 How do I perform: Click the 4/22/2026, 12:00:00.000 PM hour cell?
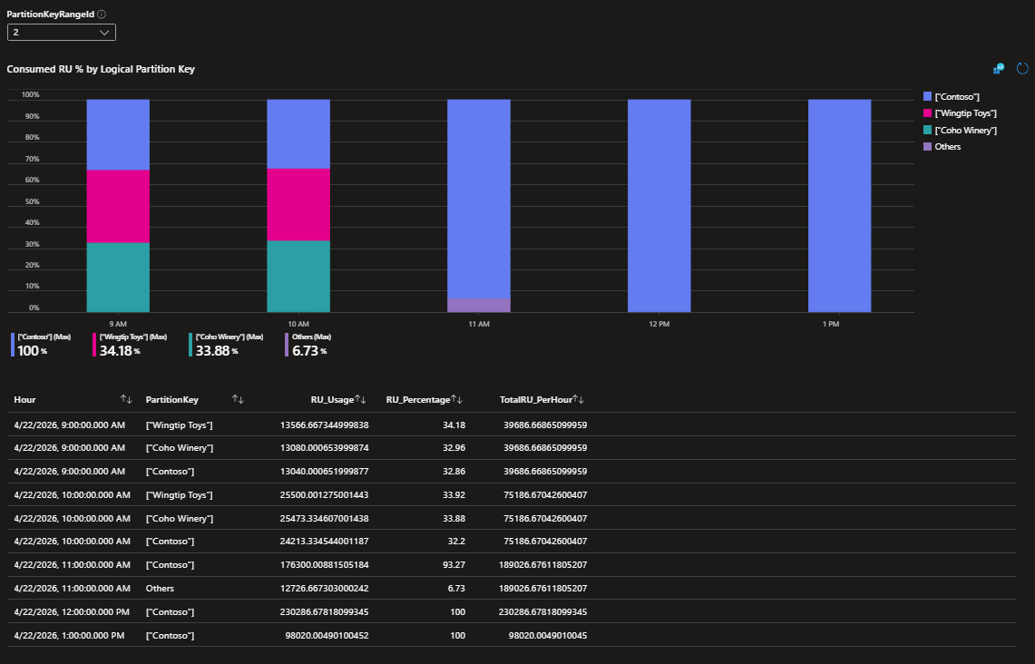tap(72, 612)
